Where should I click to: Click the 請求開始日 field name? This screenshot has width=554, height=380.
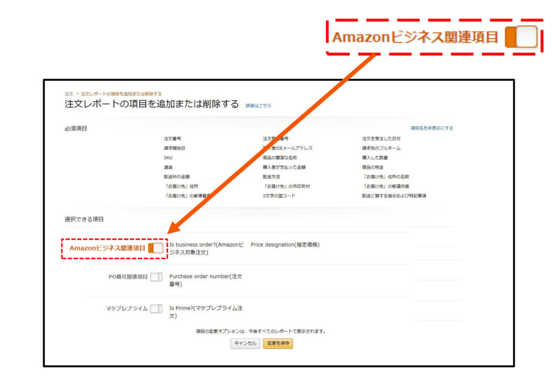click(175, 148)
